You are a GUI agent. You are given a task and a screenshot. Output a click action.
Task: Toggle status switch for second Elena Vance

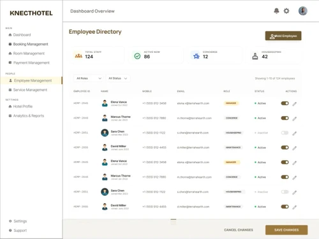(x=285, y=163)
